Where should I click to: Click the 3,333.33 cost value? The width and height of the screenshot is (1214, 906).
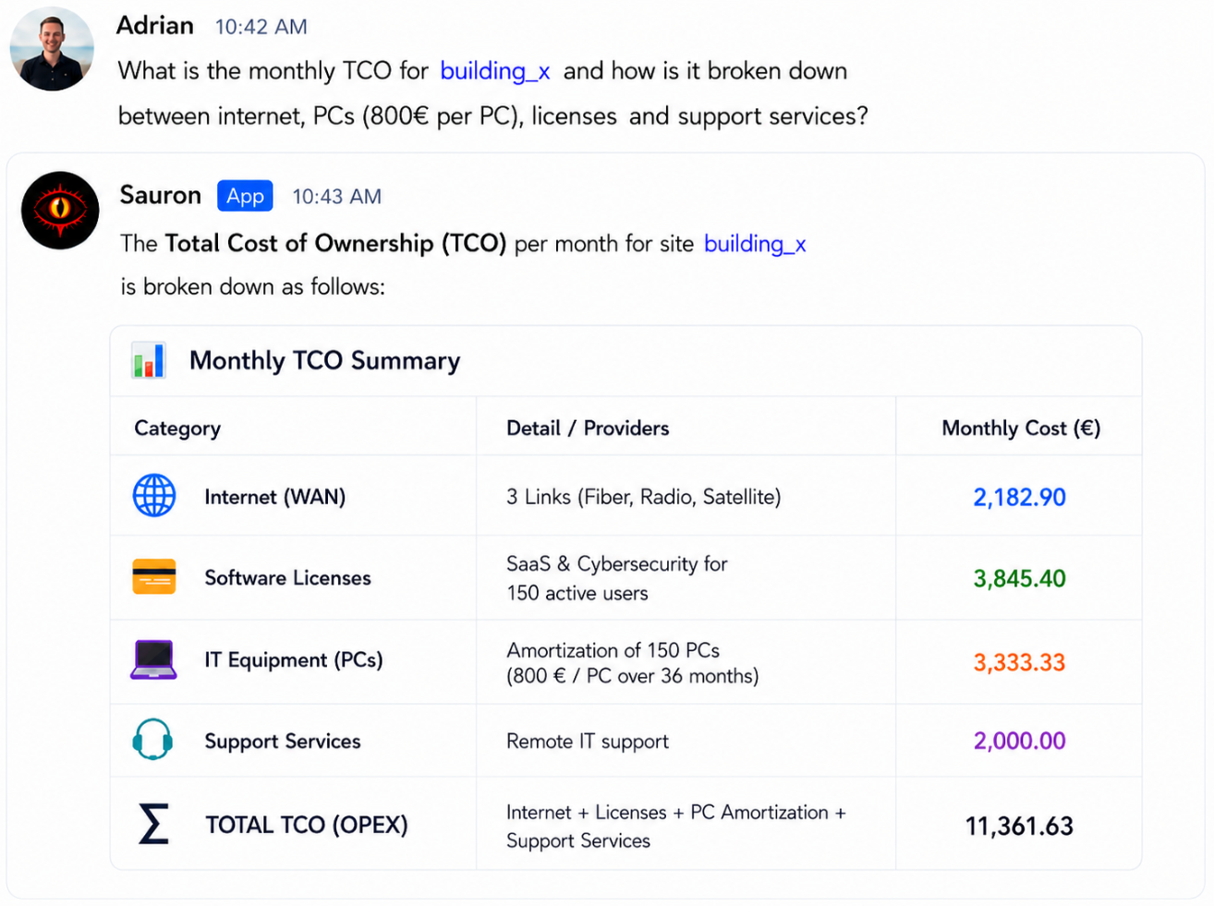(1020, 662)
